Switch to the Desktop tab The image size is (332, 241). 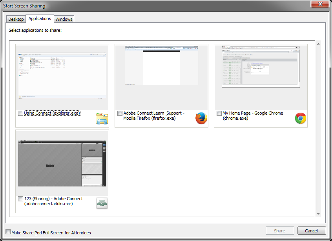pyautogui.click(x=16, y=19)
